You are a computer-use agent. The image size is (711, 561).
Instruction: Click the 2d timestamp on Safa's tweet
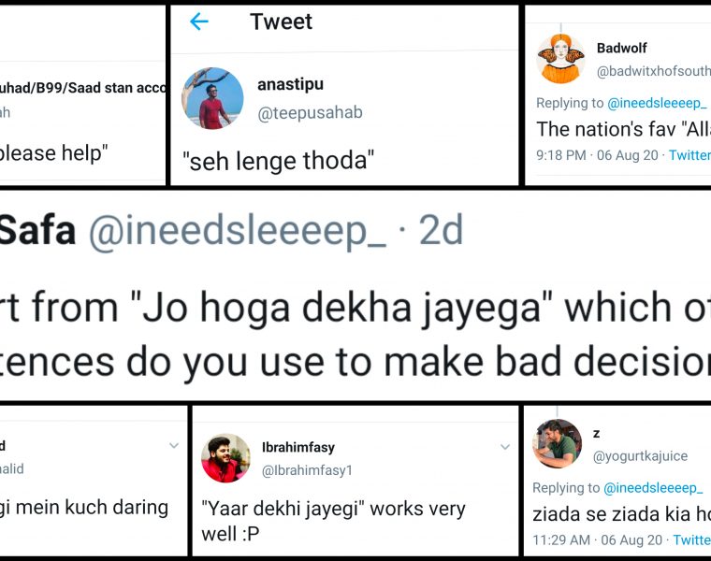pos(438,231)
